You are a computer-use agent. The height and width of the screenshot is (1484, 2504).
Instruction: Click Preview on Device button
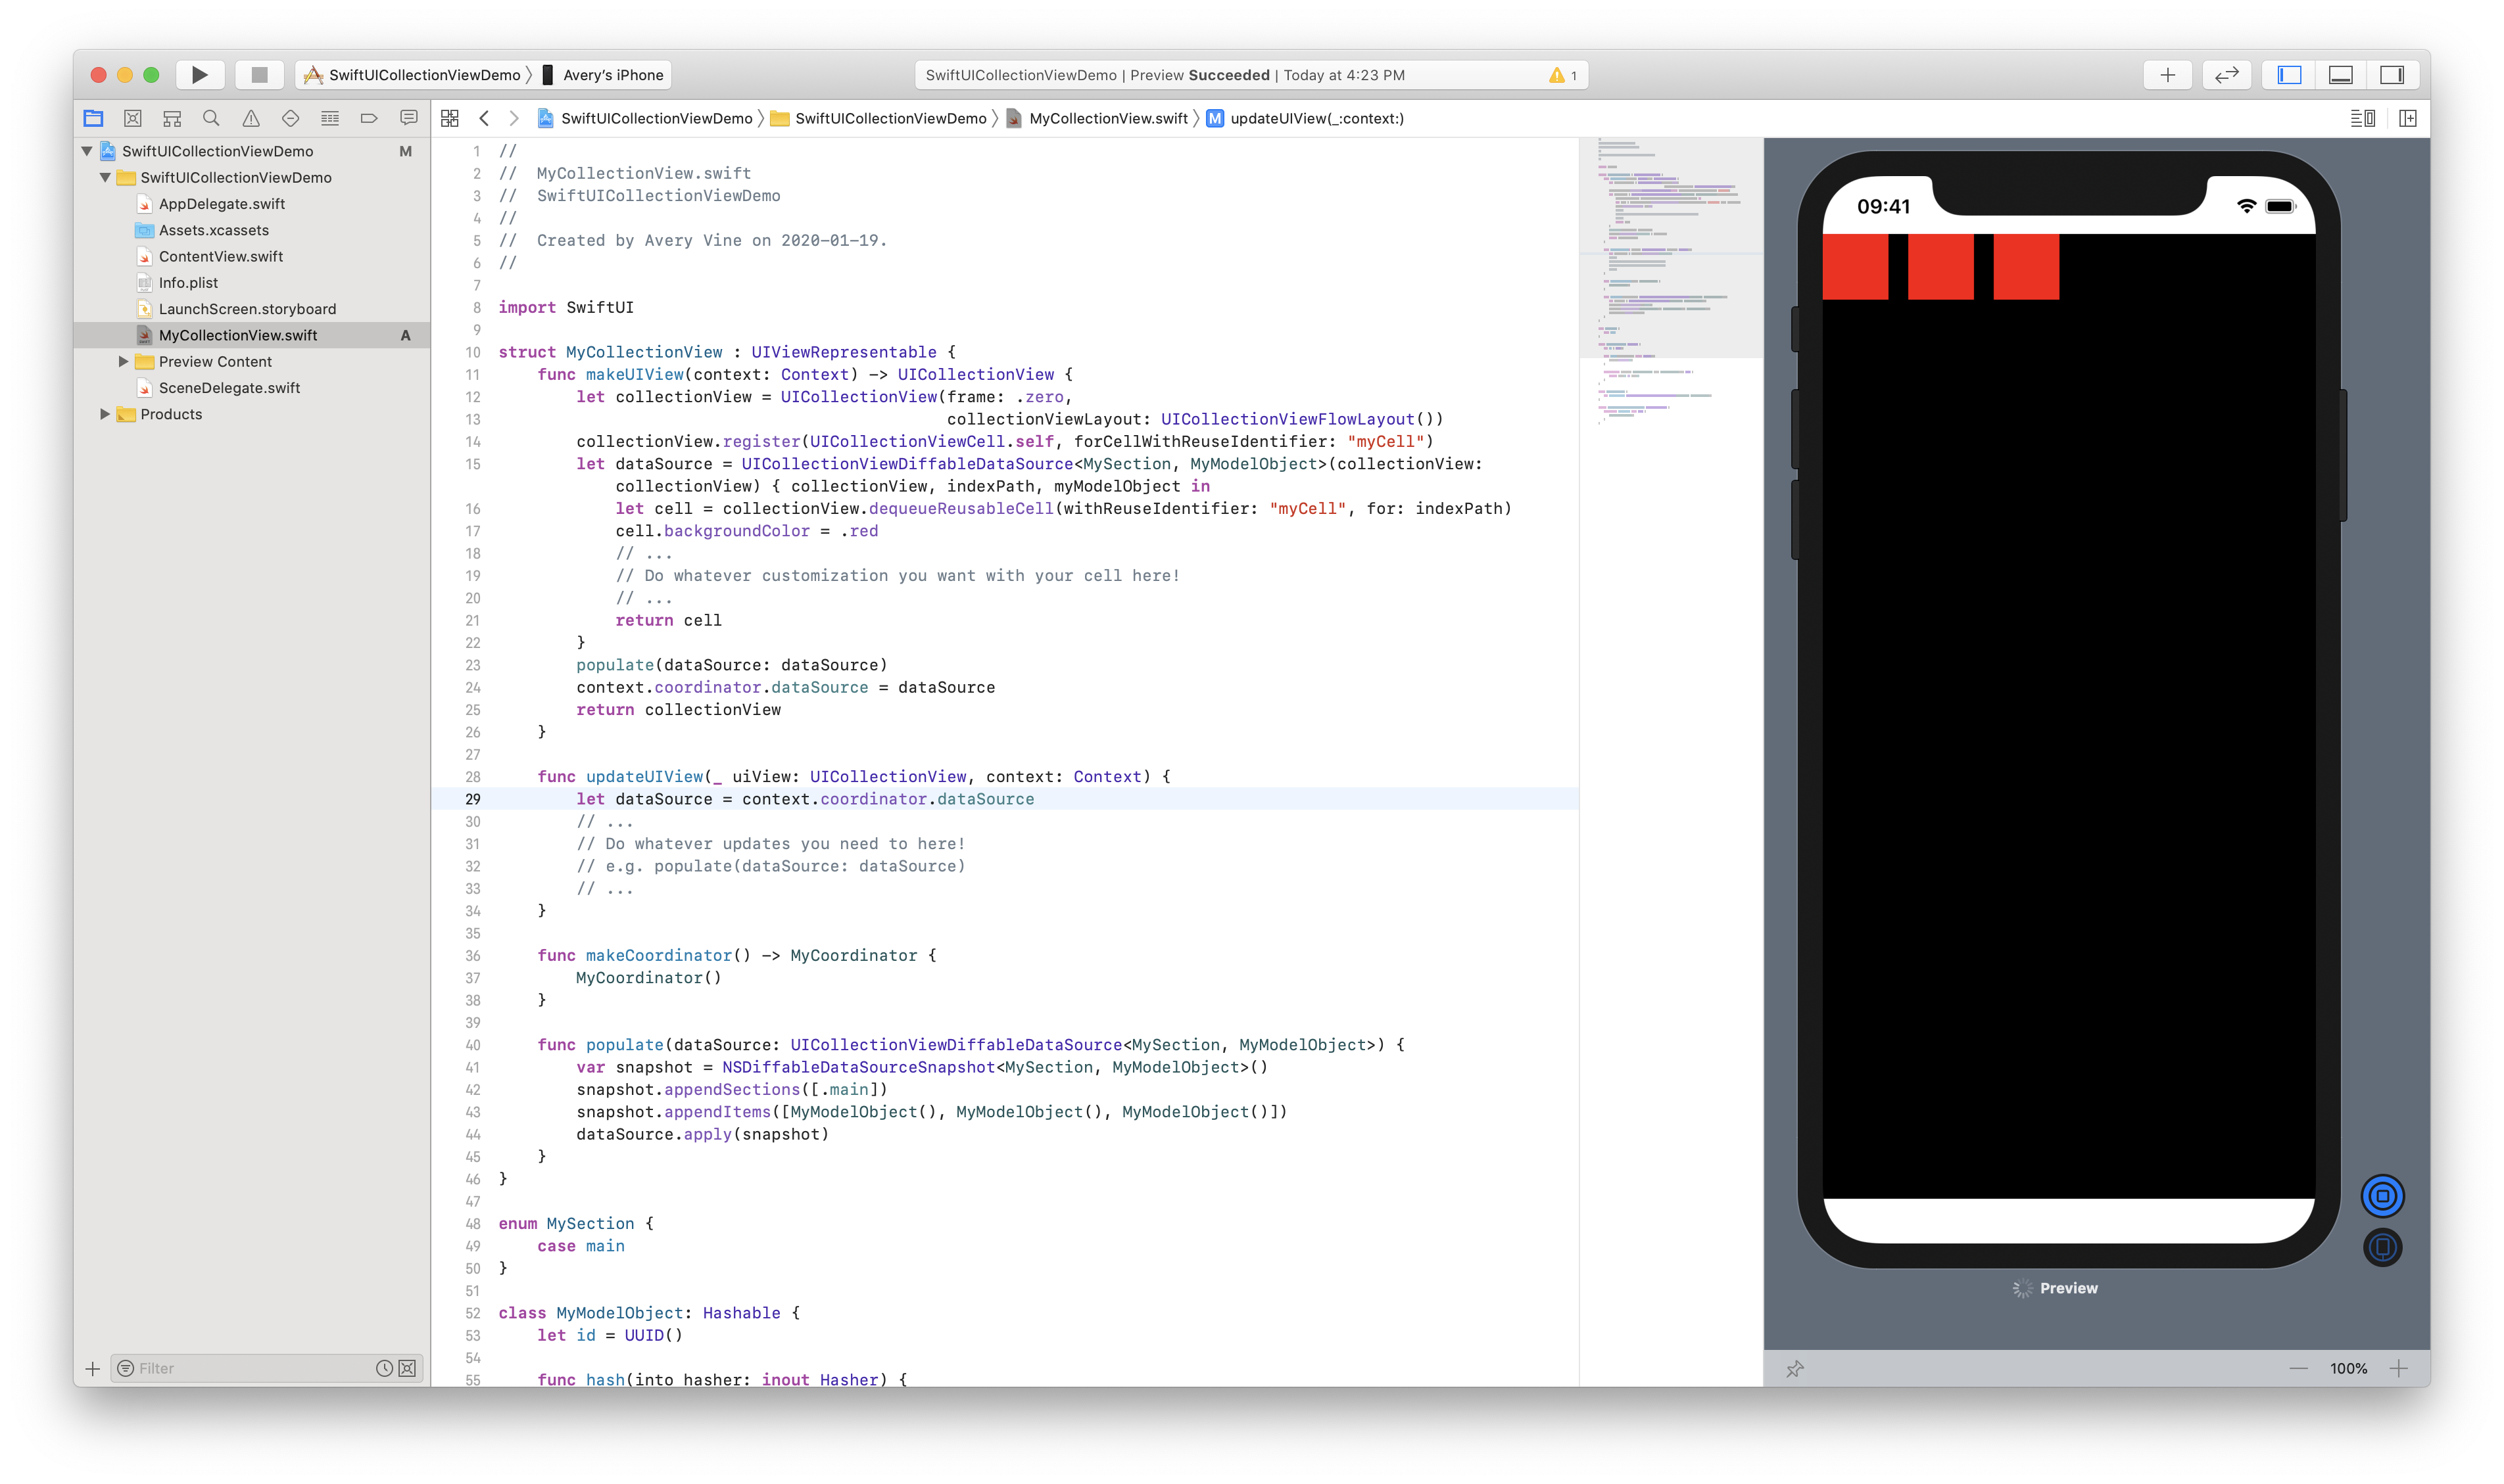click(x=2382, y=1247)
